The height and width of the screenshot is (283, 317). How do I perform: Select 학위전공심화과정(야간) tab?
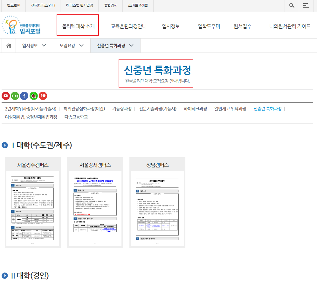pos(84,109)
